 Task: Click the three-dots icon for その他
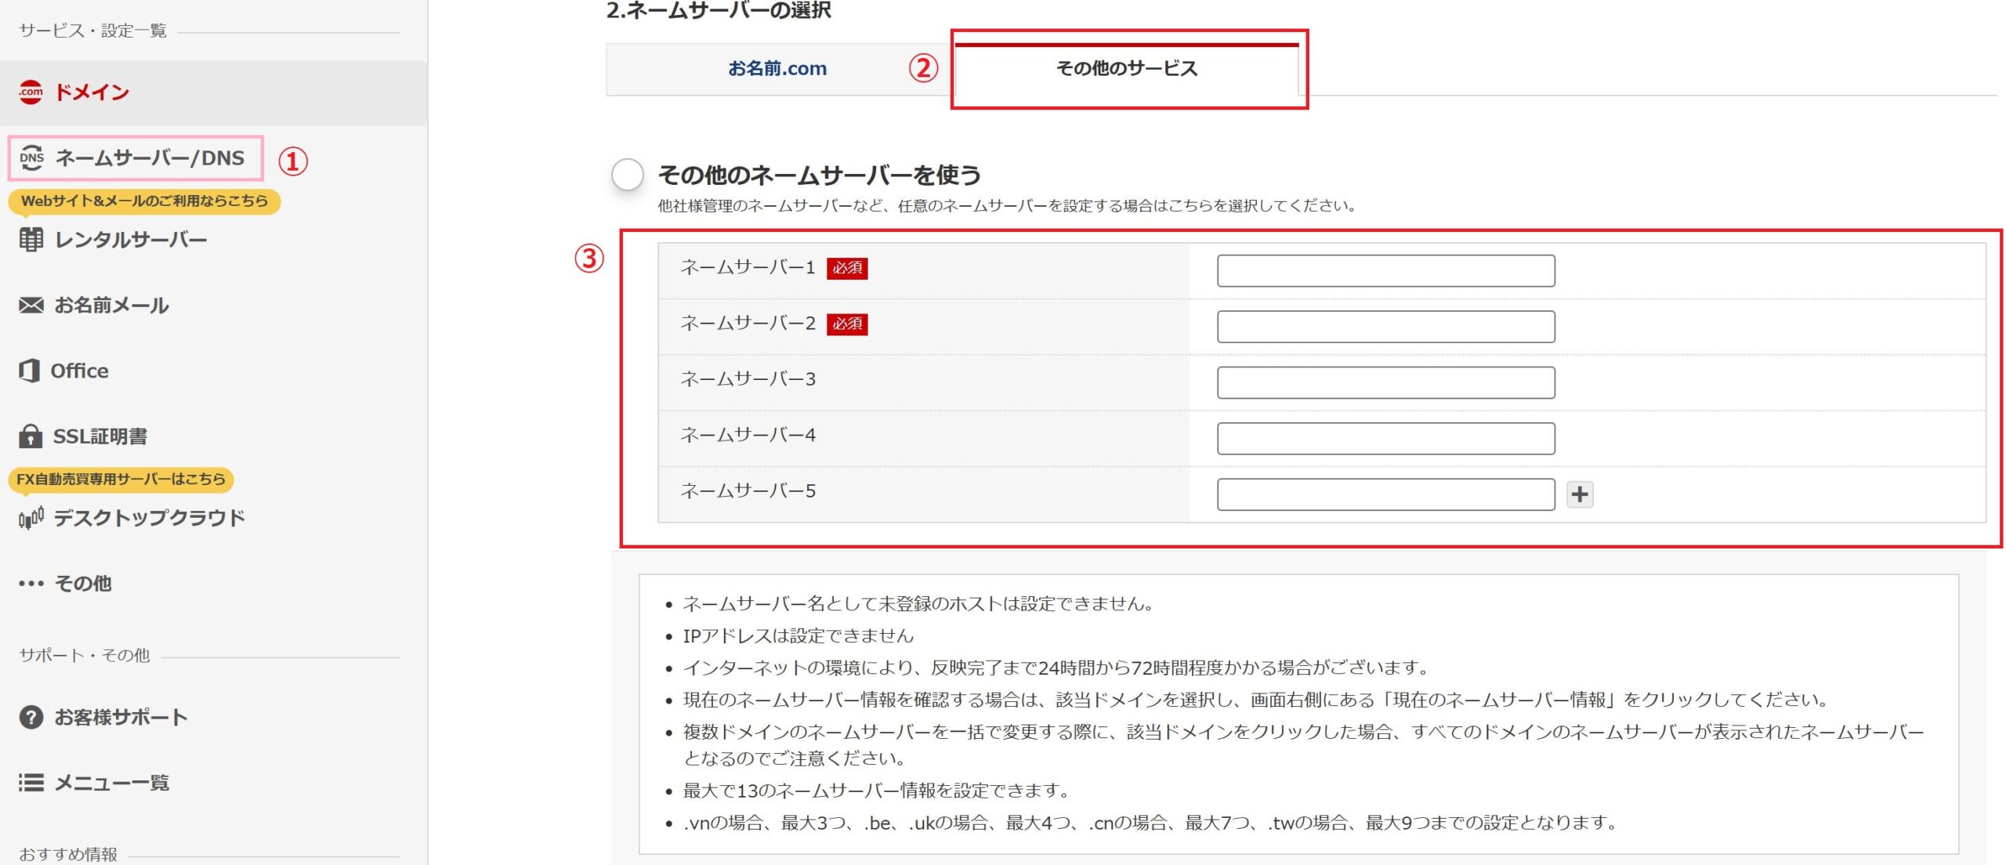[x=31, y=584]
